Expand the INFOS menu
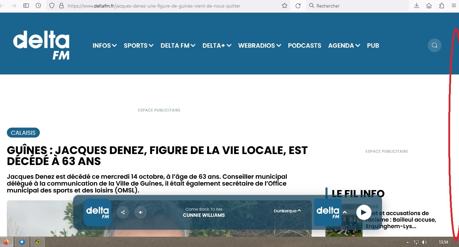 point(105,46)
